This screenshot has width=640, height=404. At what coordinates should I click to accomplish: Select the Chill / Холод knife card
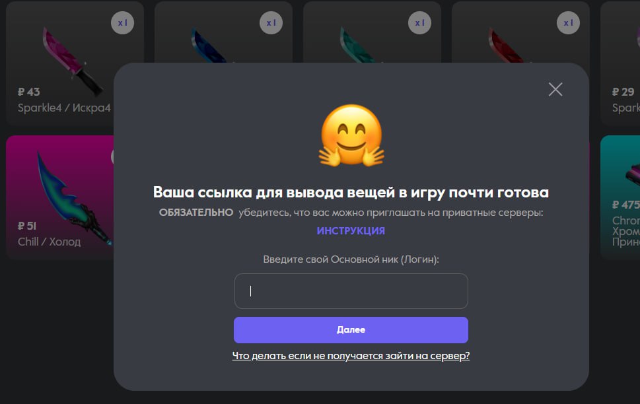(60, 197)
